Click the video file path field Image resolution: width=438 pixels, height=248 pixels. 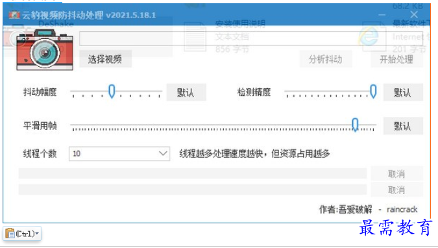tap(251, 38)
